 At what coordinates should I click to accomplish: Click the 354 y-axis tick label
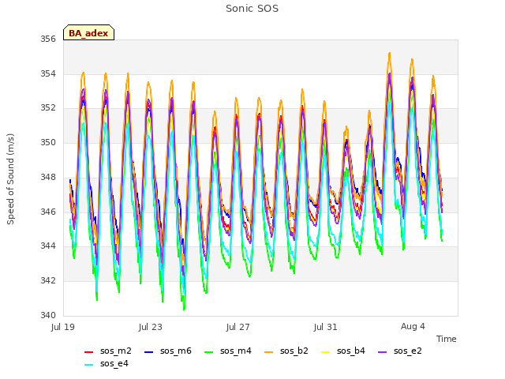pyautogui.click(x=48, y=73)
